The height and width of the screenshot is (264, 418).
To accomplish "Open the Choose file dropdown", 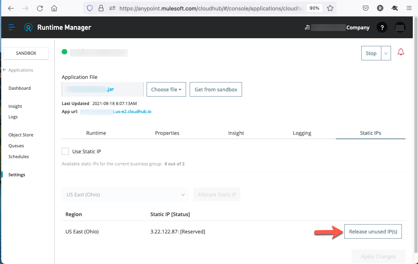I will click(166, 89).
